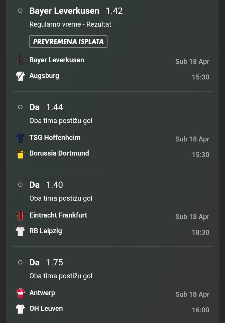Click the 1.44 odds for Hoffenheim match

click(54, 107)
